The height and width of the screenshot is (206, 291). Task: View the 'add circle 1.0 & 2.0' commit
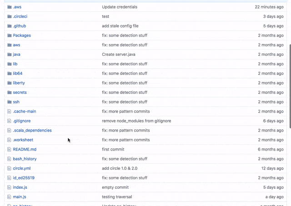click(120, 168)
